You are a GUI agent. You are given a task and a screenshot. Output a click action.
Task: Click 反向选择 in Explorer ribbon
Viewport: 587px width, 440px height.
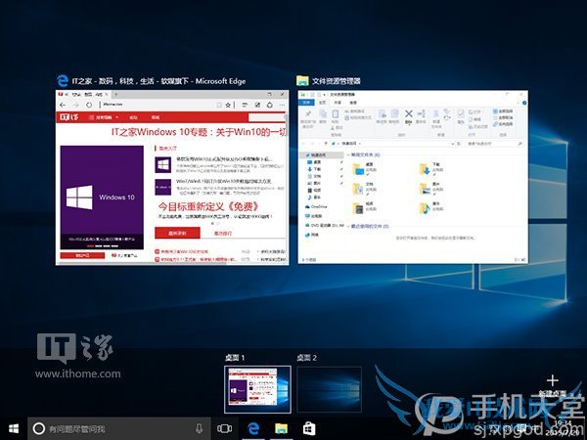tap(503, 123)
